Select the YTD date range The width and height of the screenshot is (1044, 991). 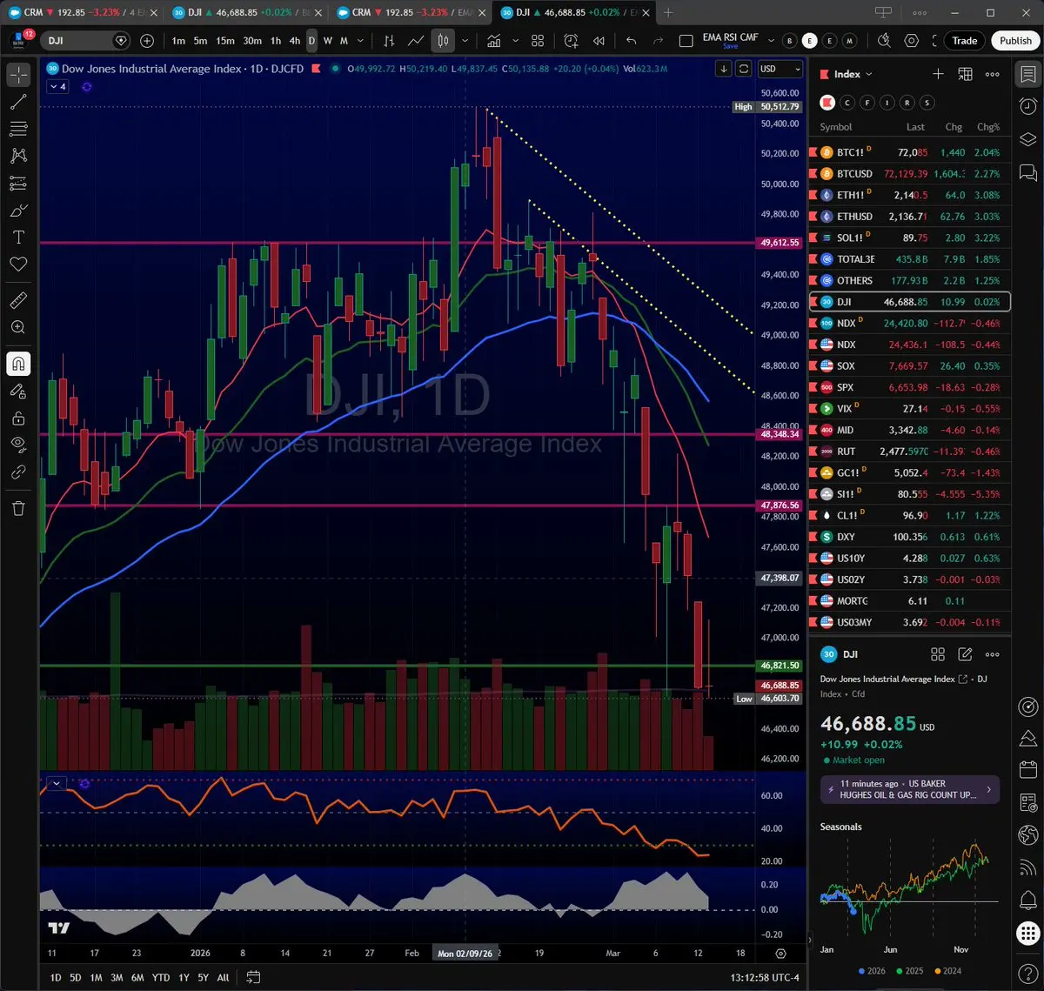tap(161, 977)
